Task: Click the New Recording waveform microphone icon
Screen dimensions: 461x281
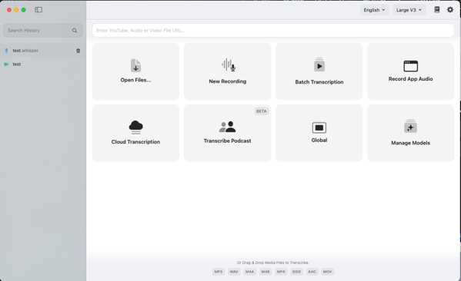Action: point(229,64)
